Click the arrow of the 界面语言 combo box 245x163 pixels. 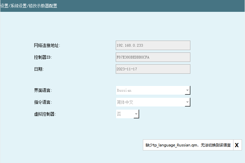[187, 91]
